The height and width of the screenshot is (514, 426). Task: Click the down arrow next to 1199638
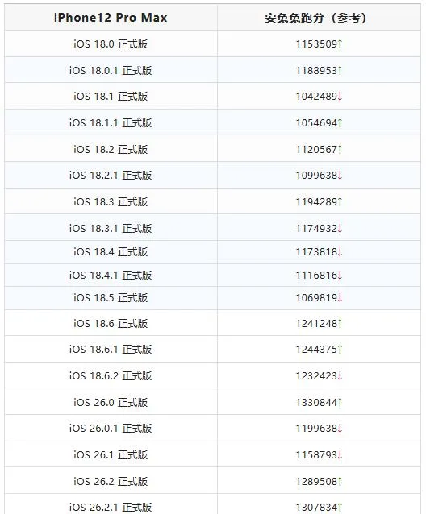pos(340,428)
